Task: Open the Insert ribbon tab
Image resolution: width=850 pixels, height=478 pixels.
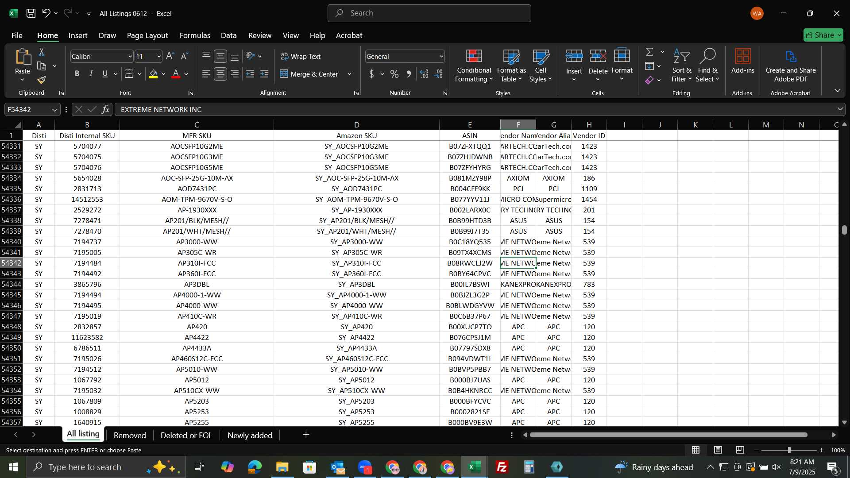Action: (x=78, y=35)
